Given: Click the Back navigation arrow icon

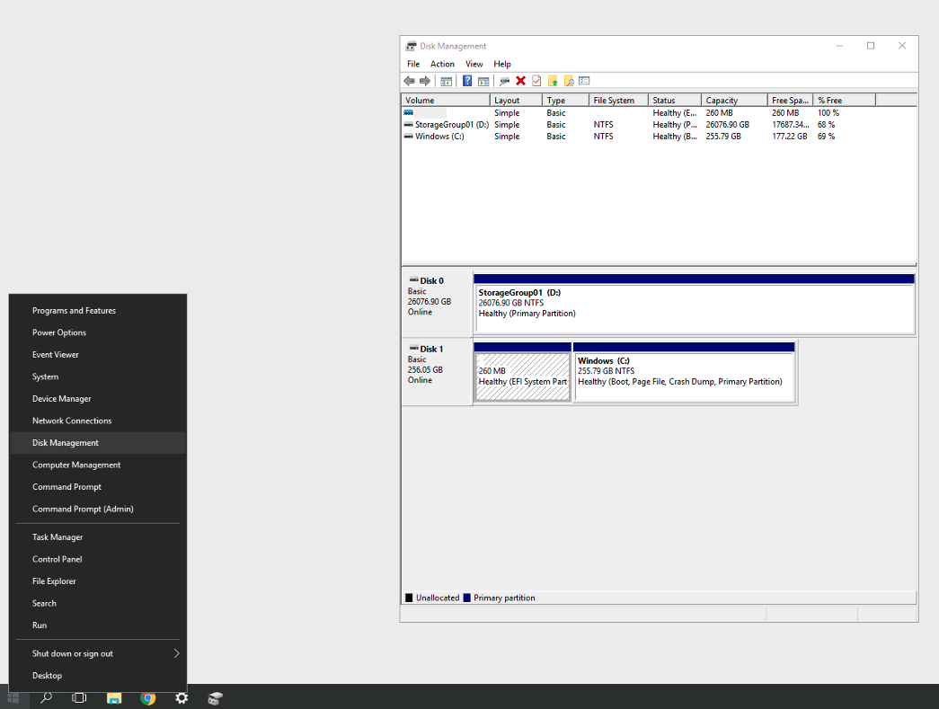Looking at the screenshot, I should [409, 80].
